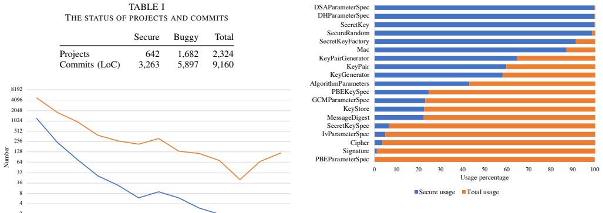This screenshot has width=603, height=213.
Task: Click the SecretKey bar label
Action: [x=356, y=25]
